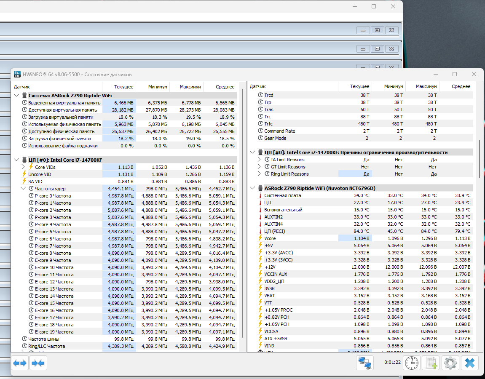This screenshot has width=485, height=379.
Task: Collapse Система: ASRock Z790 Riptide WiFi section
Action: pos(17,96)
